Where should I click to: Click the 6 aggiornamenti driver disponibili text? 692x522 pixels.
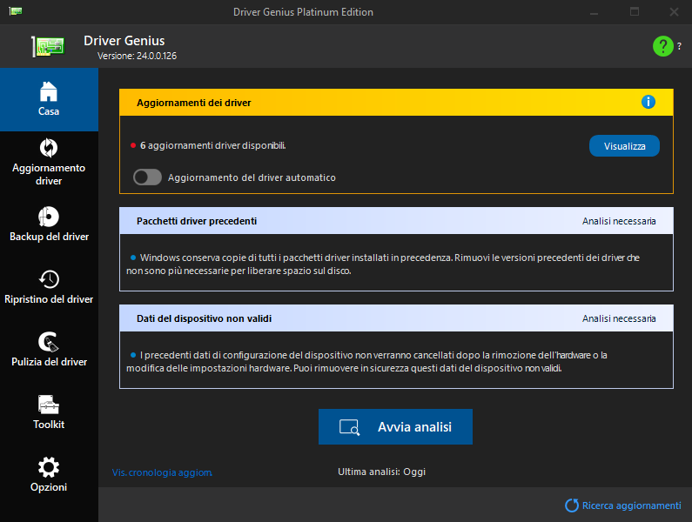212,145
